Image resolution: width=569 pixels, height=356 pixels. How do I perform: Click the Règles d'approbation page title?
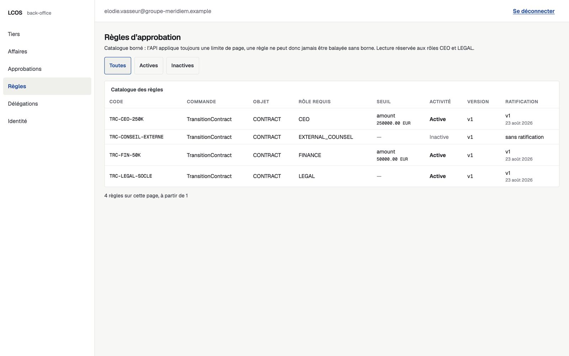(142, 37)
